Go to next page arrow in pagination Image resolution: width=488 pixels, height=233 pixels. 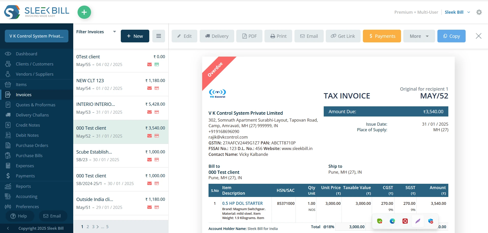(98, 227)
